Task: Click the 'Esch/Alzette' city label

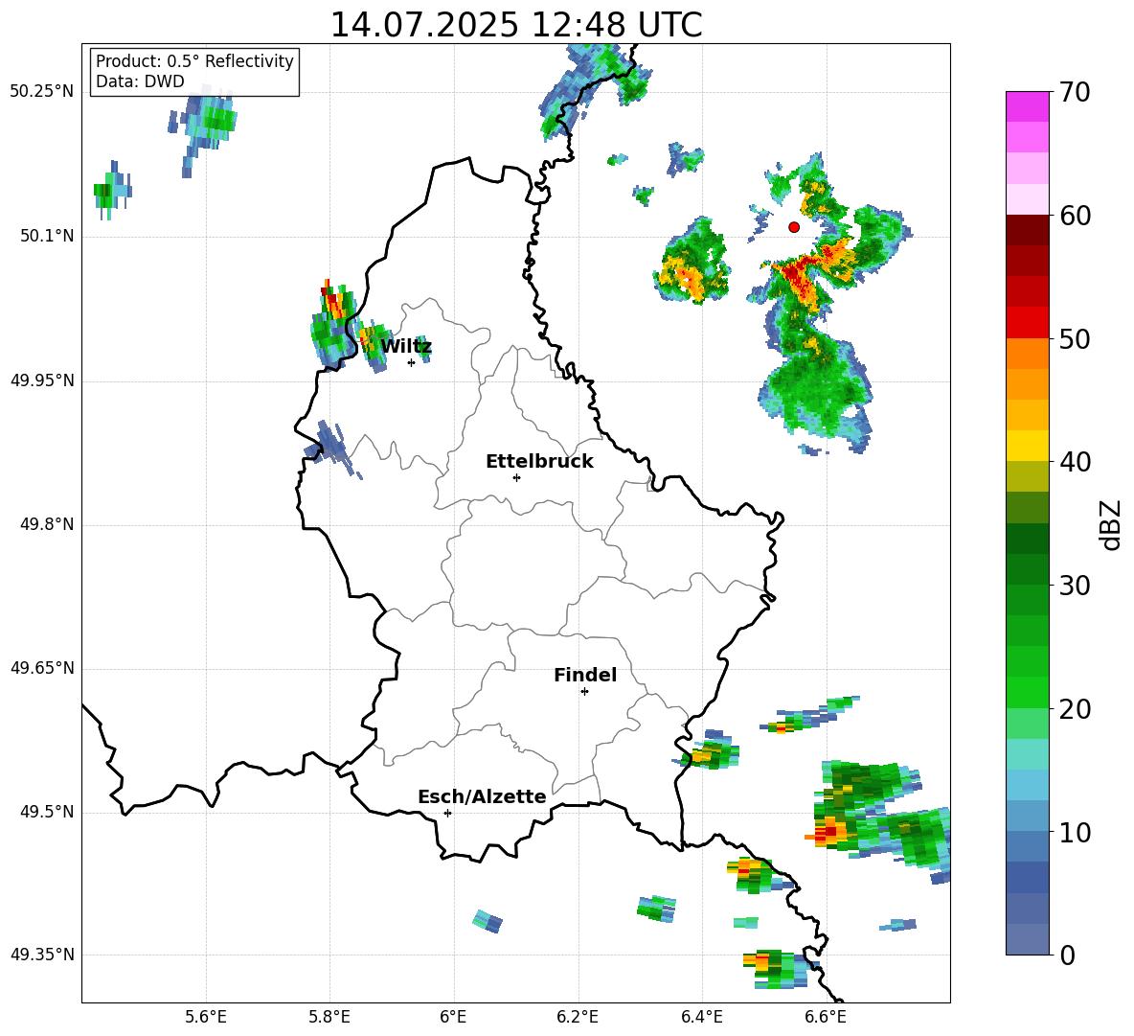Action: click(x=482, y=796)
